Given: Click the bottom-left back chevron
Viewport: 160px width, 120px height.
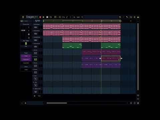Looking at the screenshot, I should (22, 103).
